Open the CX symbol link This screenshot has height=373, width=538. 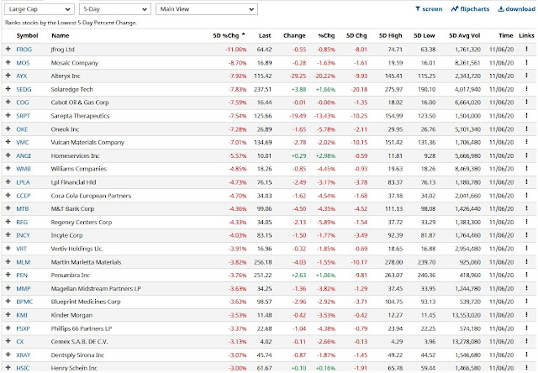pos(20,341)
